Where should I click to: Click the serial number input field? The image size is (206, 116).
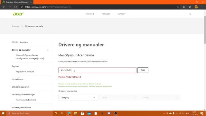[97, 70]
